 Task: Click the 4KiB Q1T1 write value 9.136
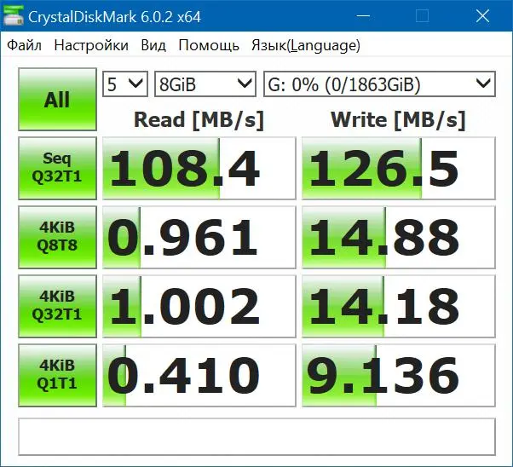(x=399, y=375)
